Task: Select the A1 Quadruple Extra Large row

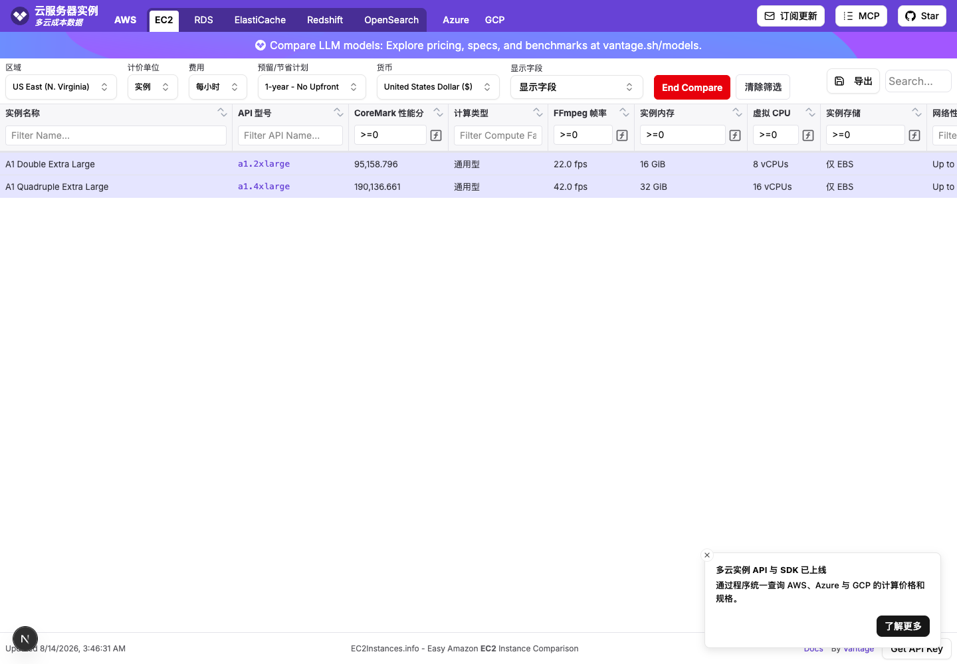Action: point(478,187)
